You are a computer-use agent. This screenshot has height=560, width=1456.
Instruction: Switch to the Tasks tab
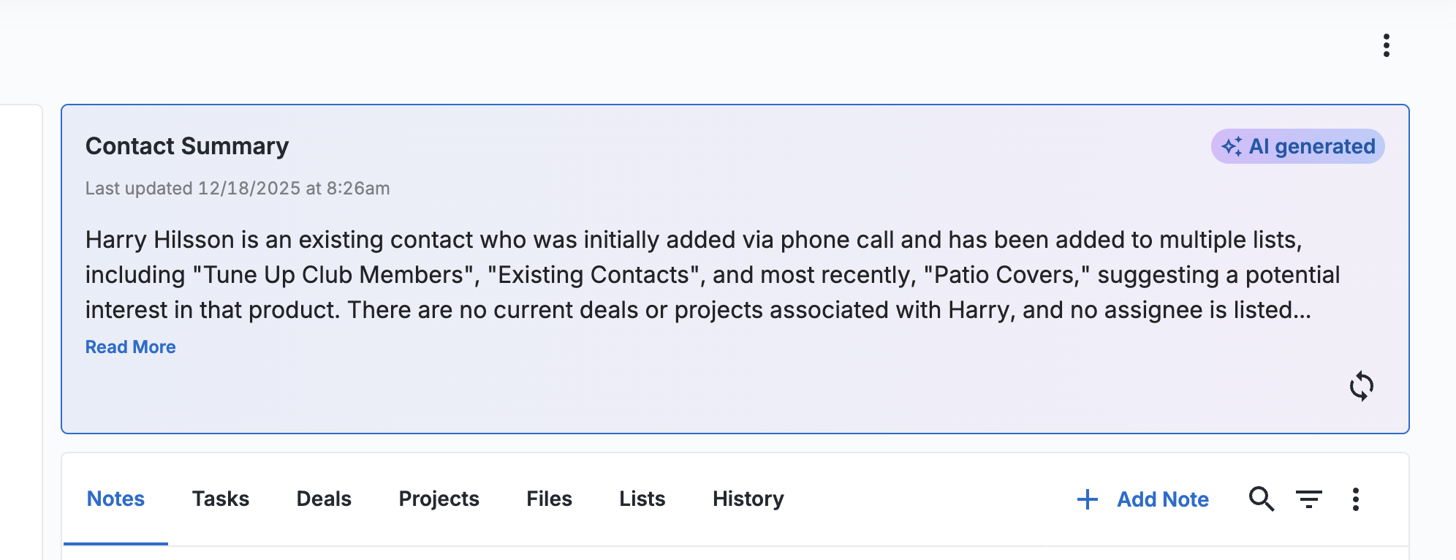(221, 499)
